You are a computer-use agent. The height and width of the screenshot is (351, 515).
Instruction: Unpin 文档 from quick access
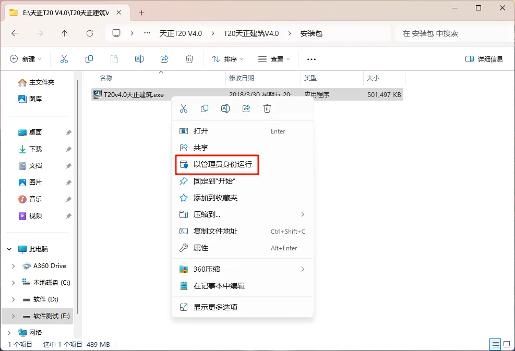click(x=68, y=166)
